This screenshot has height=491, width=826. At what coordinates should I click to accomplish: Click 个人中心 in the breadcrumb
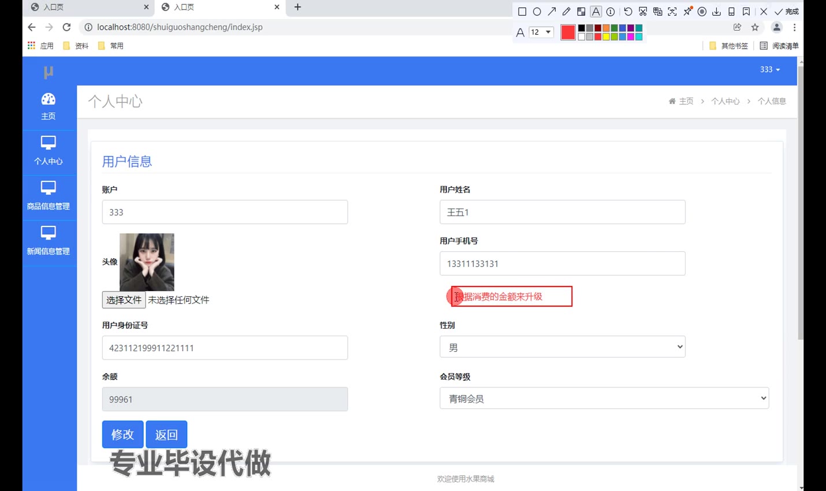click(x=725, y=101)
